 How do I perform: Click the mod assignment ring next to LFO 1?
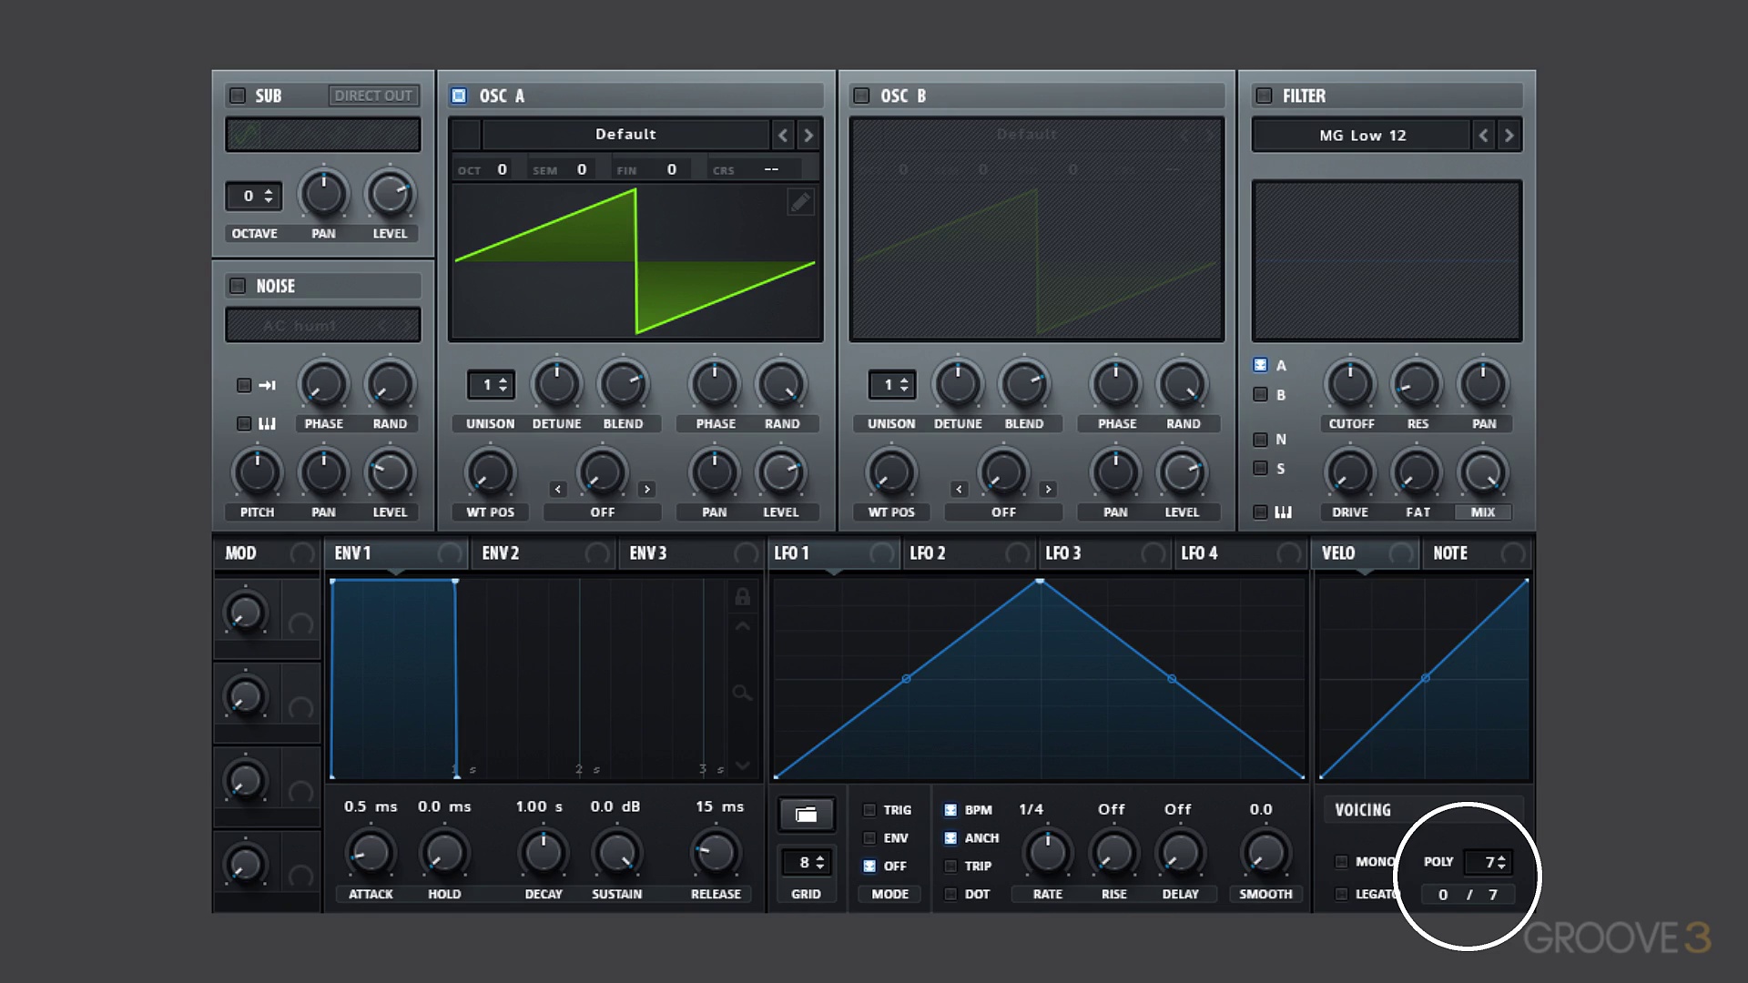[x=881, y=553]
